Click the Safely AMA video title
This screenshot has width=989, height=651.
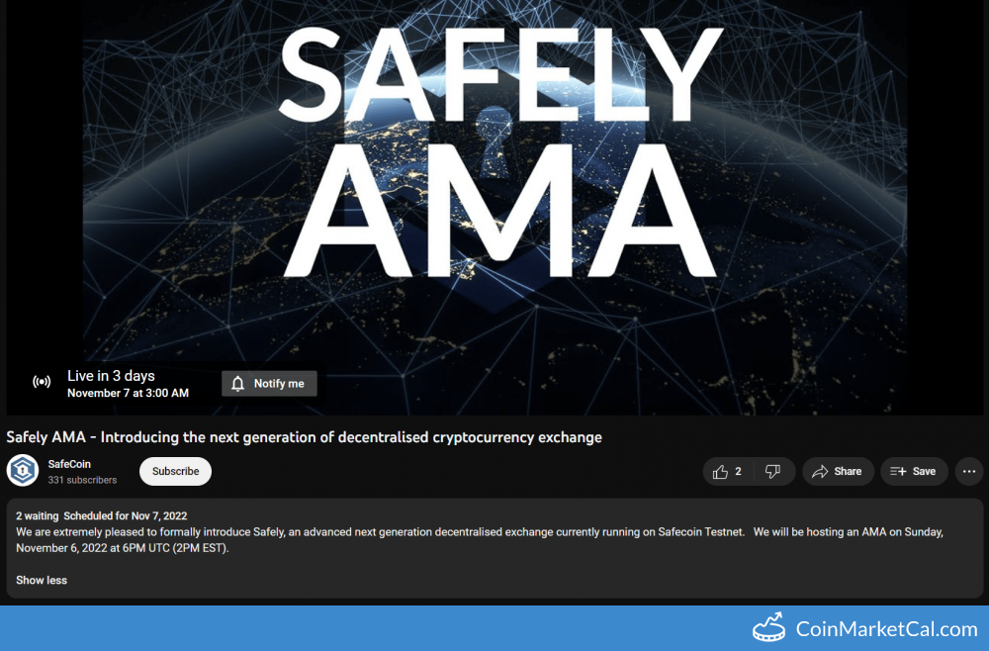coord(304,437)
